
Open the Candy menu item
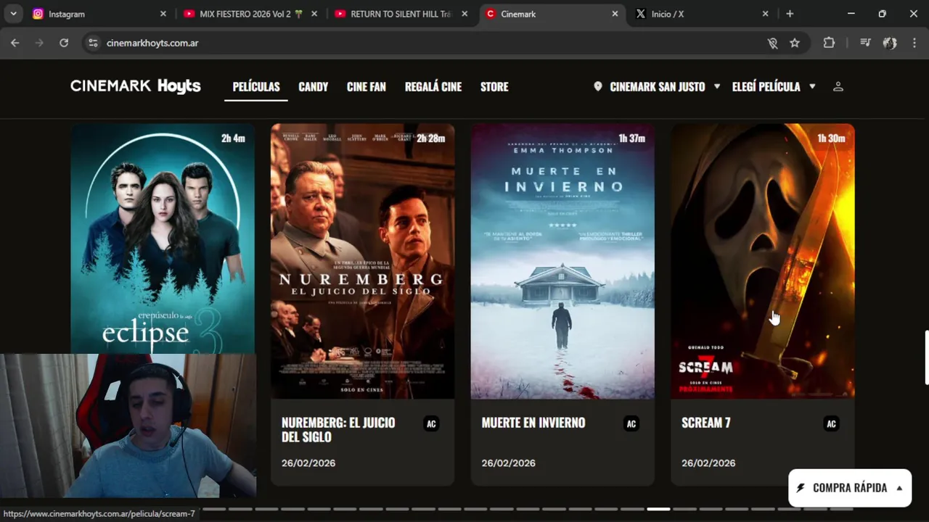[314, 86]
